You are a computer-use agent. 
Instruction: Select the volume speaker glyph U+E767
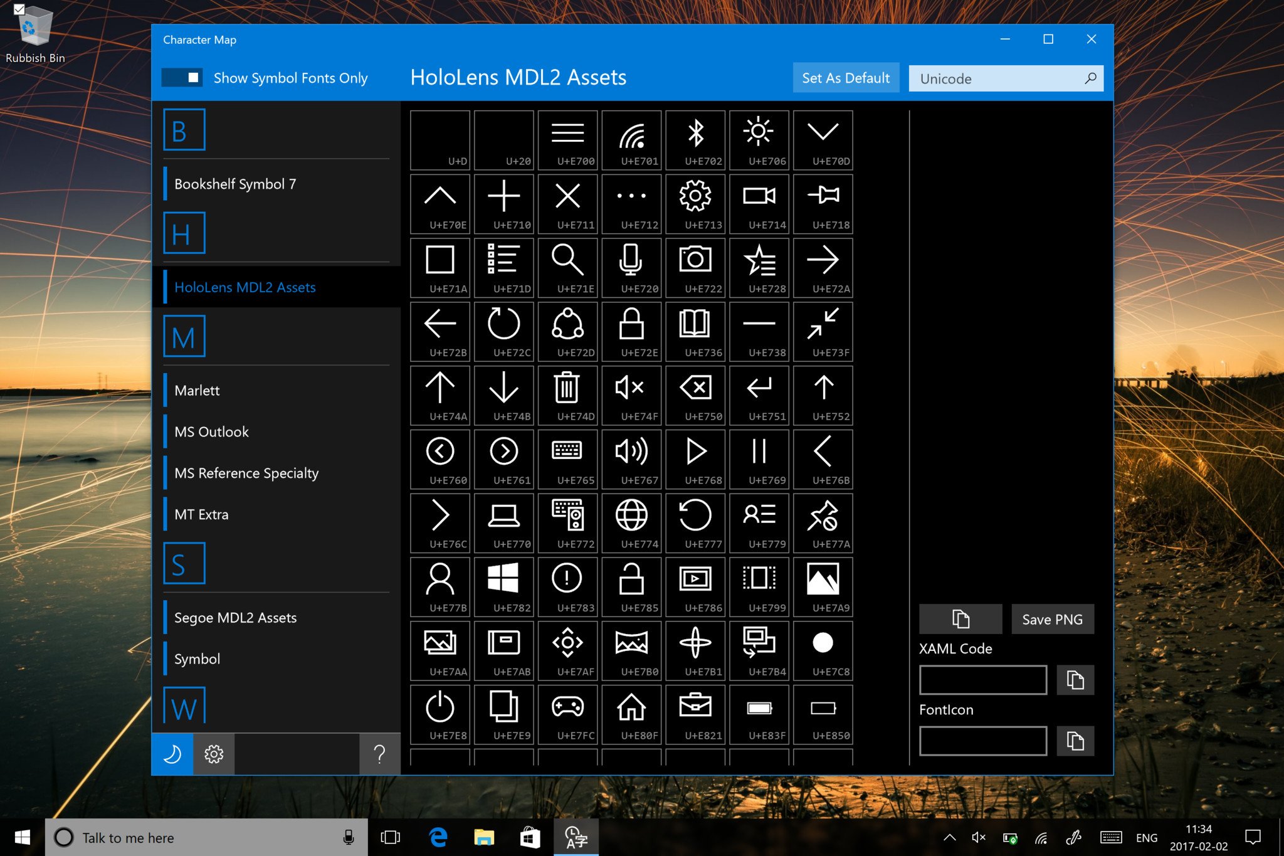tap(631, 460)
